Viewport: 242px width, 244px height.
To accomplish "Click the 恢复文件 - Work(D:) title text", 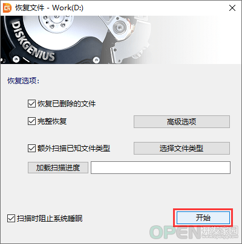I will pos(49,8).
